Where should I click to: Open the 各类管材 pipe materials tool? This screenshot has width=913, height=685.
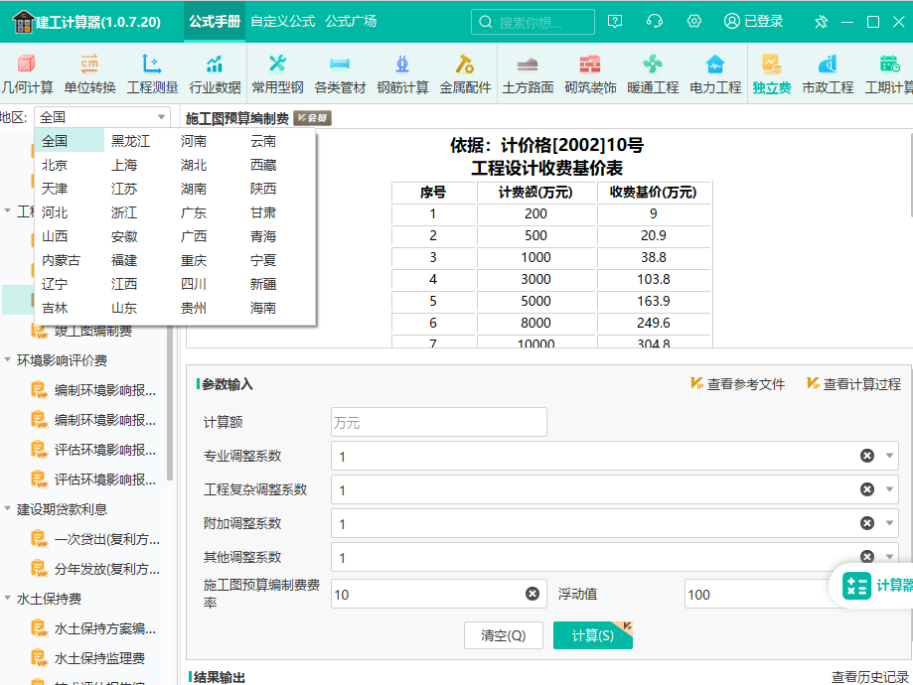tap(340, 73)
